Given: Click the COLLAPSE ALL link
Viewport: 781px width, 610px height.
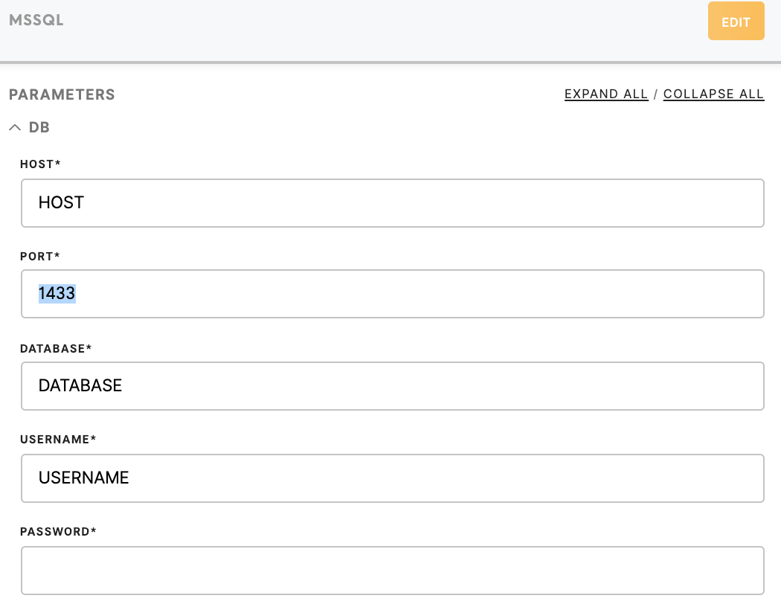Looking at the screenshot, I should (x=713, y=94).
